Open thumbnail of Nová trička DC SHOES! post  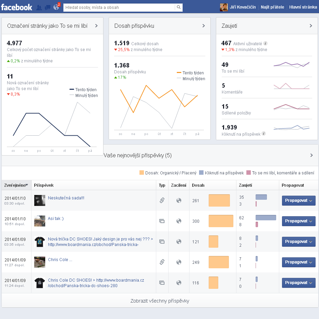[x=40, y=242]
